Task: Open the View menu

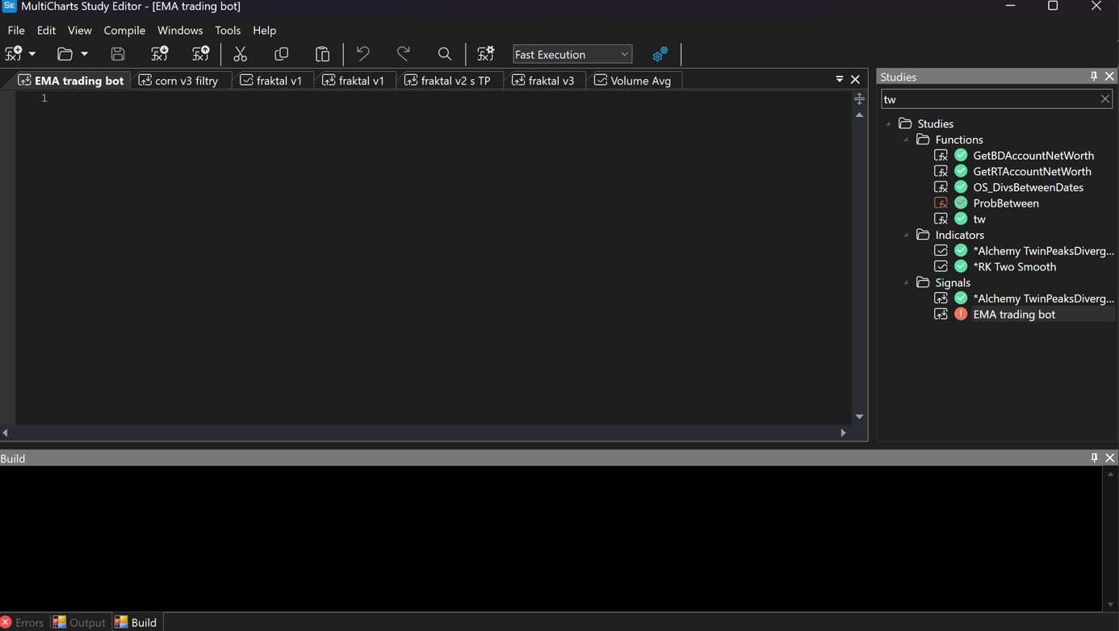Action: (79, 31)
